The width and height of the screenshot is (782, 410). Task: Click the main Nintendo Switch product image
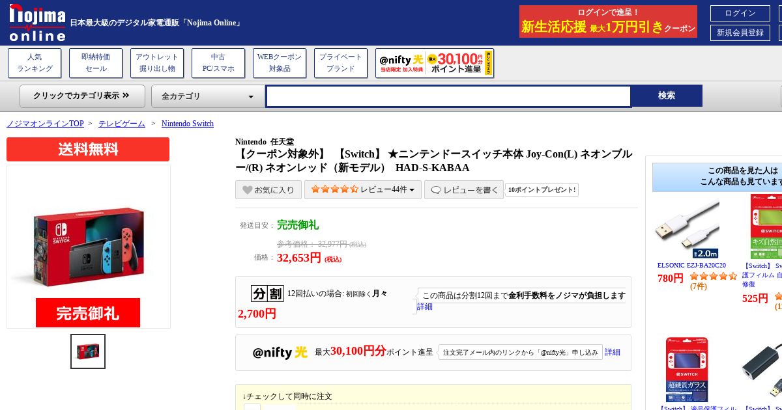pos(89,246)
